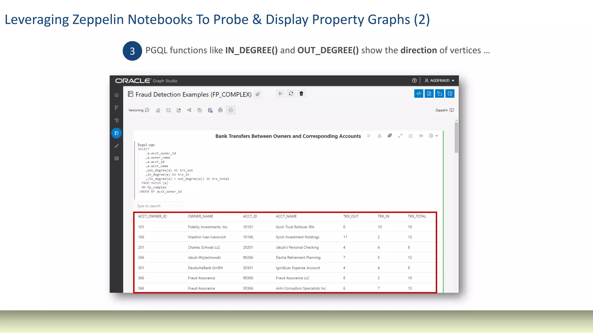Switch Zeppelin layout mode
Image resolution: width=593 pixels, height=333 pixels.
pos(444,110)
